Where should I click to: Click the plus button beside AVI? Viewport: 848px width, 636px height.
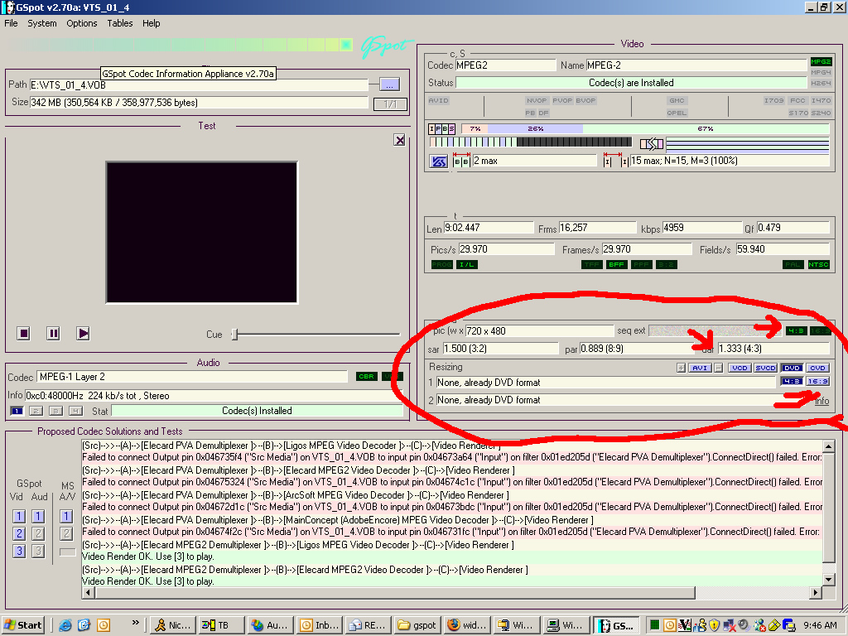pyautogui.click(x=681, y=368)
